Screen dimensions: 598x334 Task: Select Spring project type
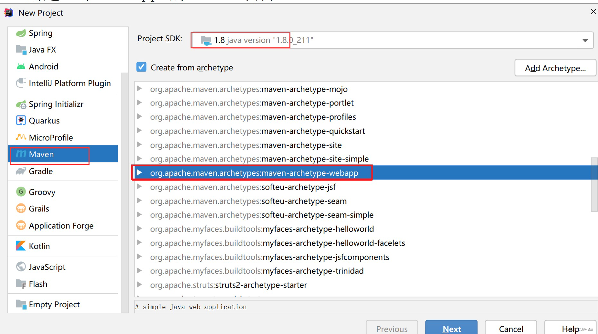(63, 33)
